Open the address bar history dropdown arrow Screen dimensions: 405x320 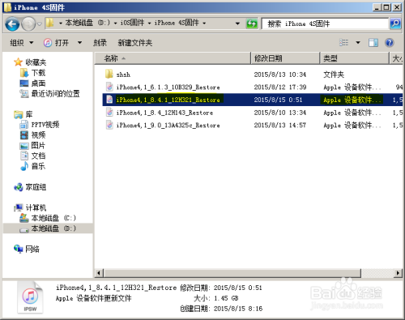click(237, 23)
